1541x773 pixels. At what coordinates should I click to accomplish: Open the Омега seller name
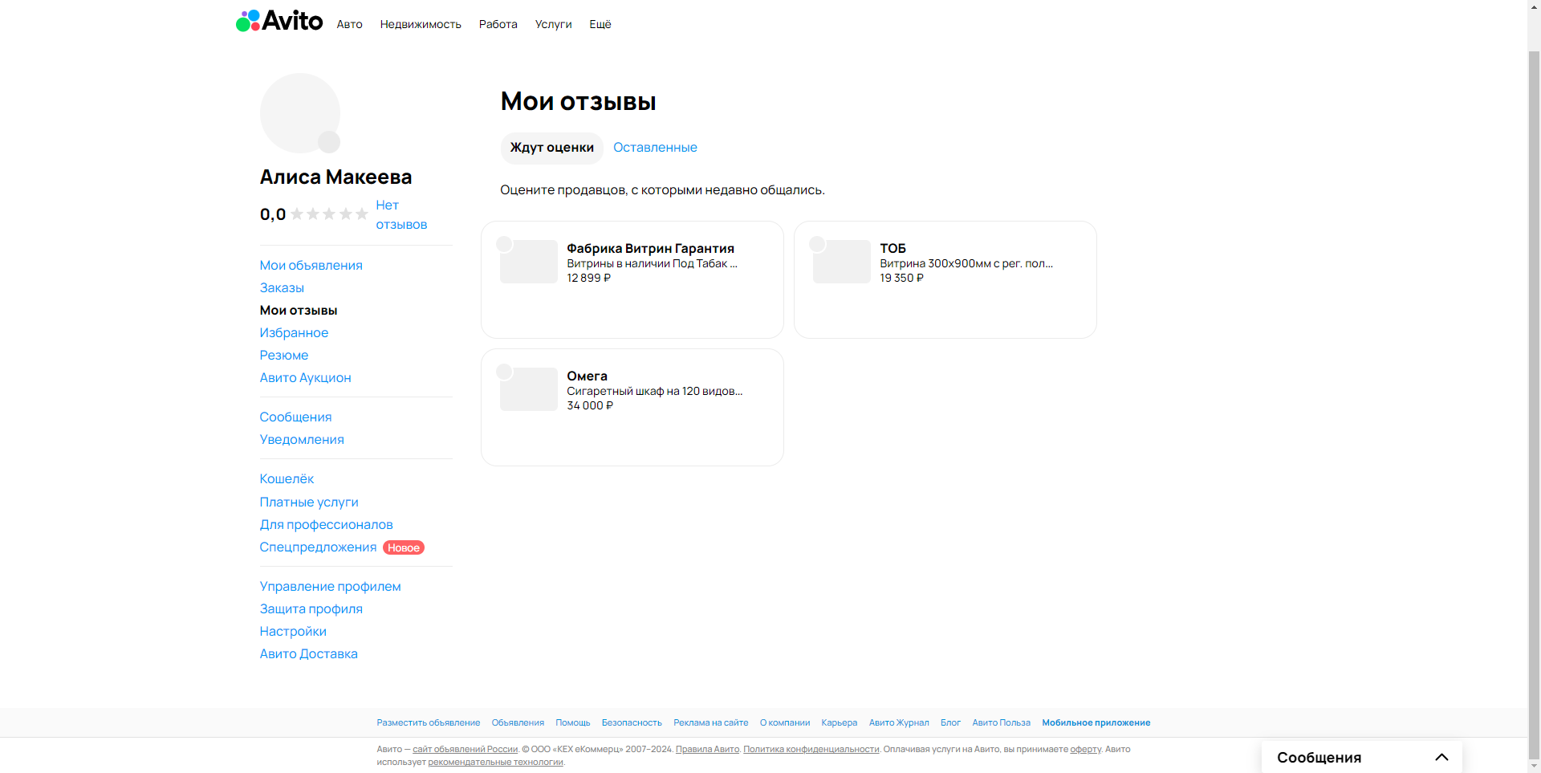(x=587, y=376)
